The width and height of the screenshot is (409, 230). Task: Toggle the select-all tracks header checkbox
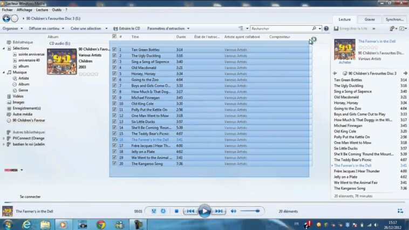pos(114,37)
